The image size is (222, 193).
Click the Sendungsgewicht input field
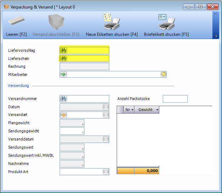coord(72,131)
